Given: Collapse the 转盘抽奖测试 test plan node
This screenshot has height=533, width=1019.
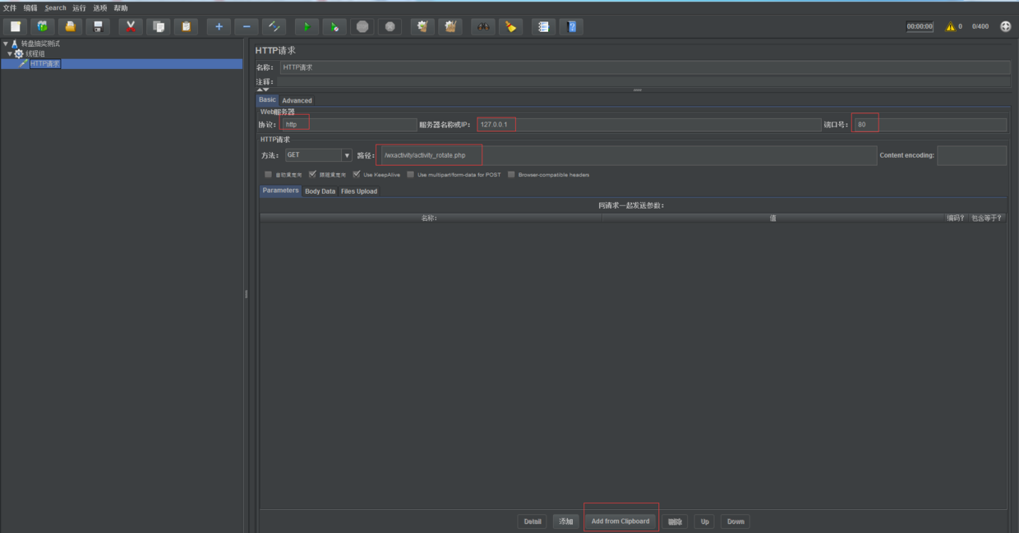Looking at the screenshot, I should 6,44.
